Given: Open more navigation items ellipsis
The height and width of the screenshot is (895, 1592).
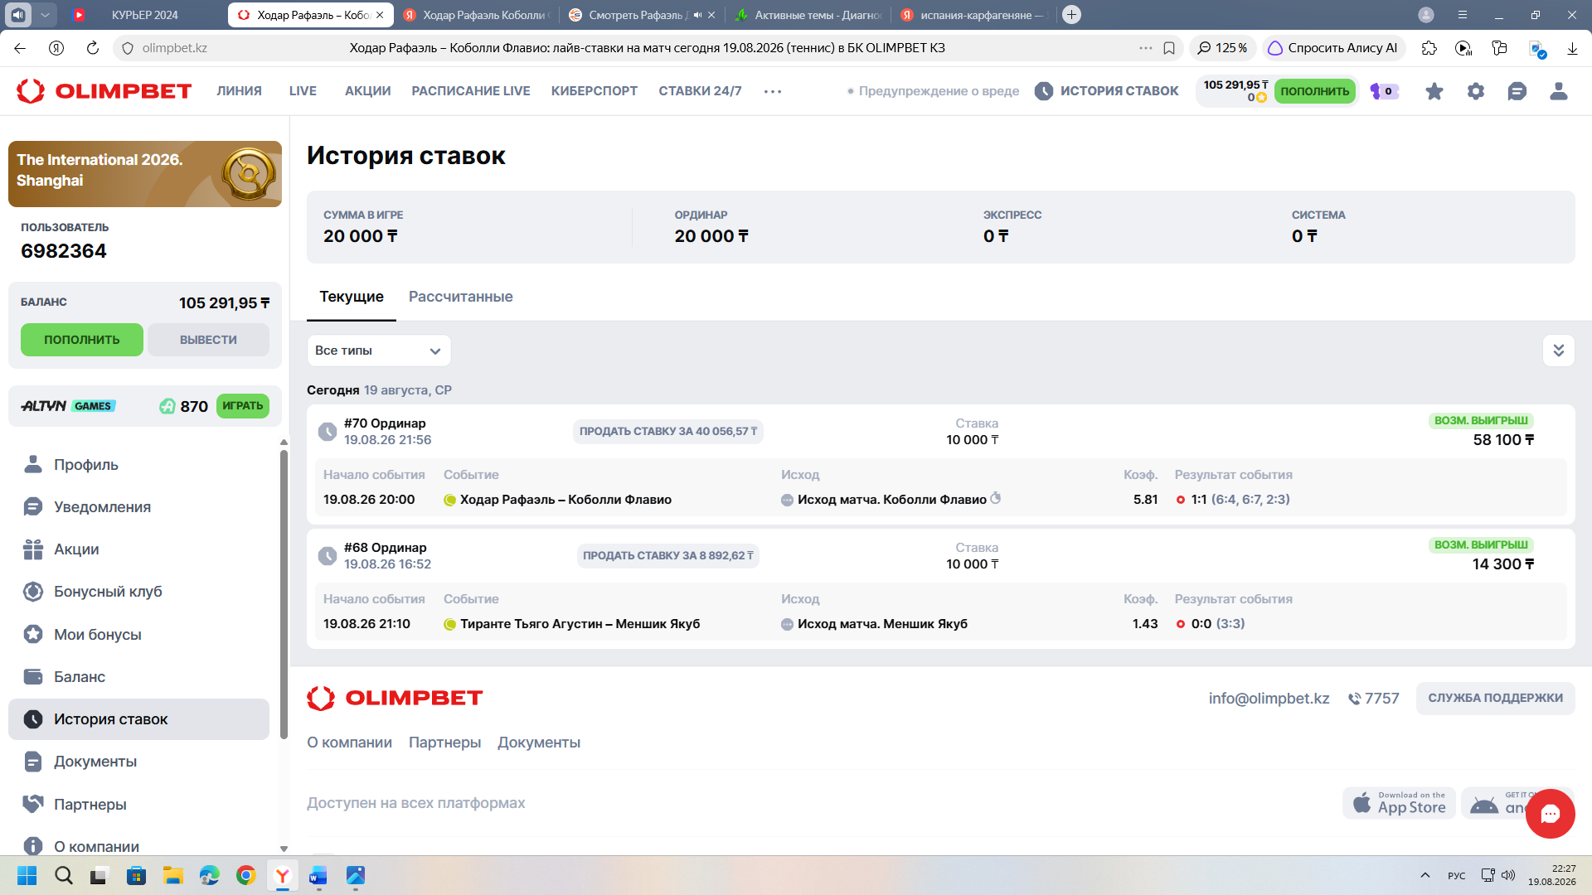Looking at the screenshot, I should pos(773,91).
